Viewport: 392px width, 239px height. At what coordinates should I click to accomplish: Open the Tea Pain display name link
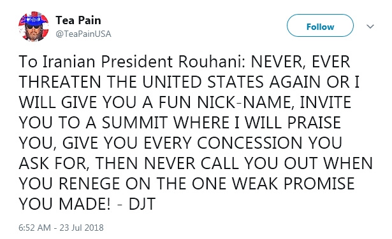pyautogui.click(x=78, y=20)
